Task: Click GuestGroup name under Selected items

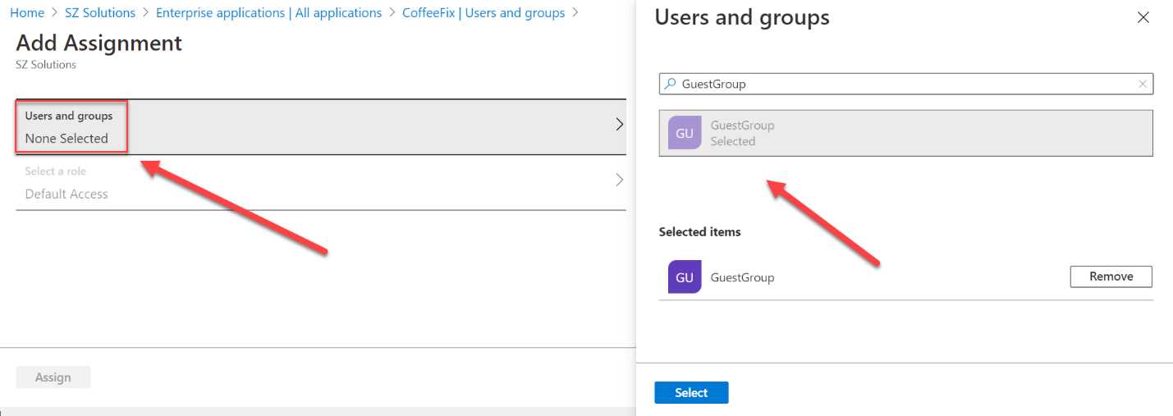Action: coord(742,277)
